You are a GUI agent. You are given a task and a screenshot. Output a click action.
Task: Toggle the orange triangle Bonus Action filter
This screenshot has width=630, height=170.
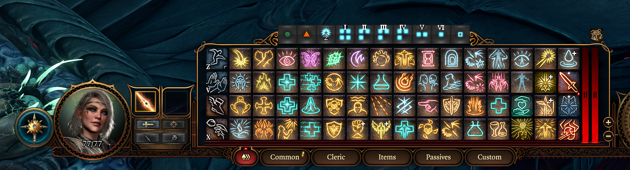pyautogui.click(x=307, y=34)
